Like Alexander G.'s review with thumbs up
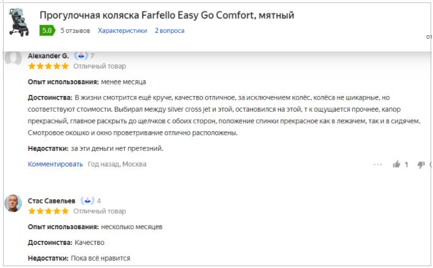433x268 pixels. click(x=397, y=164)
